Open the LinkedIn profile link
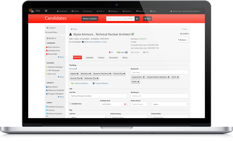This screenshot has width=233, height=141. [135, 52]
